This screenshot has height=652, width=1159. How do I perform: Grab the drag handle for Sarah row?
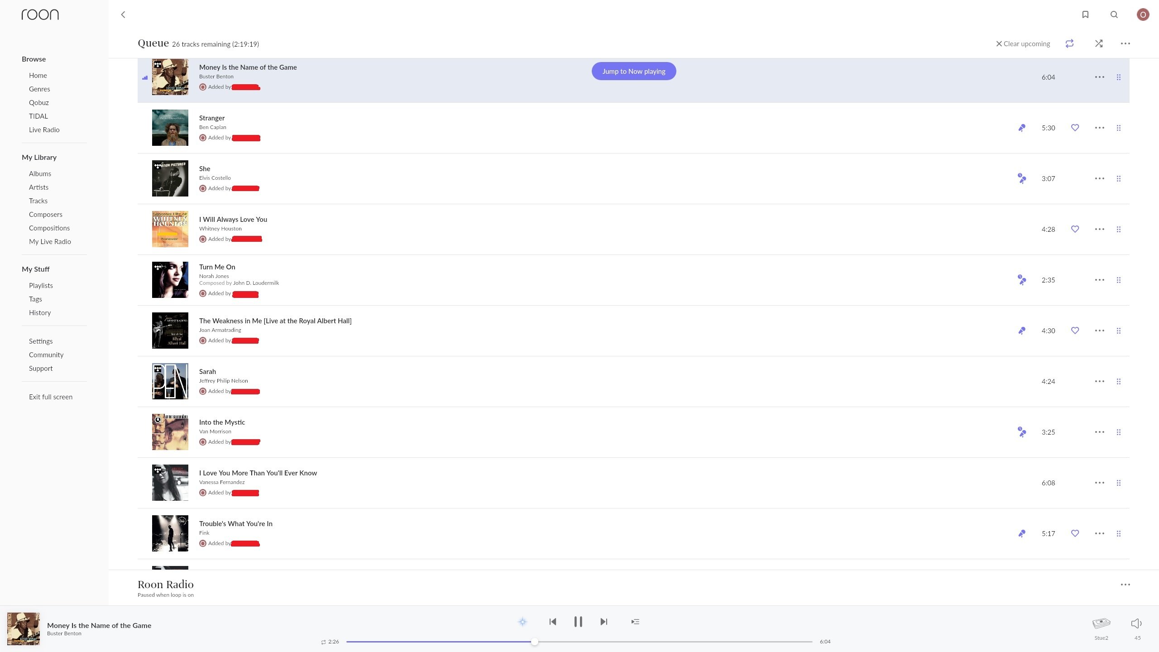coord(1119,381)
